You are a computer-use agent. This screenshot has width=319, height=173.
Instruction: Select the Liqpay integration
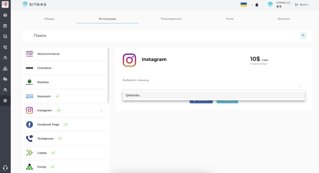point(65,153)
